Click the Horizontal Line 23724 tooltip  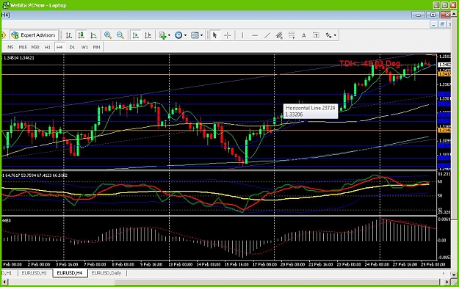pyautogui.click(x=311, y=111)
